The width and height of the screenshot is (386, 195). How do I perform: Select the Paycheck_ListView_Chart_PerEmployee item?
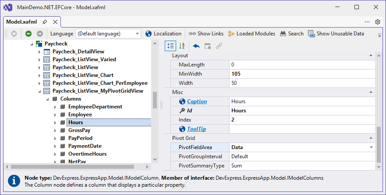[x=100, y=83]
